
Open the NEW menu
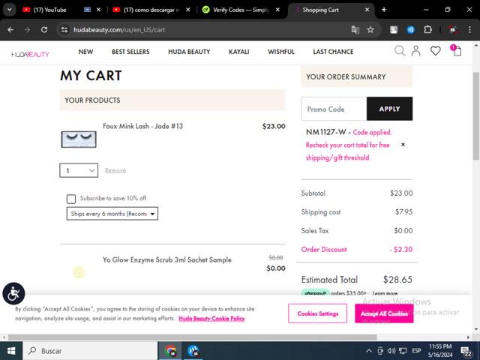85,52
